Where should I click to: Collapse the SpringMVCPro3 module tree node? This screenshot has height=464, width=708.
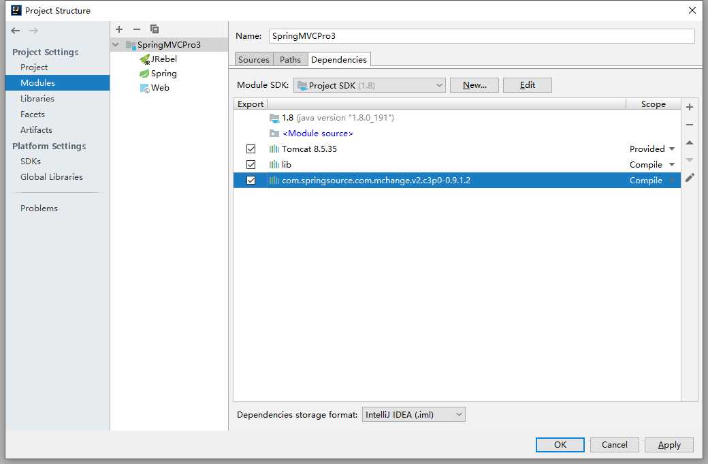[116, 45]
